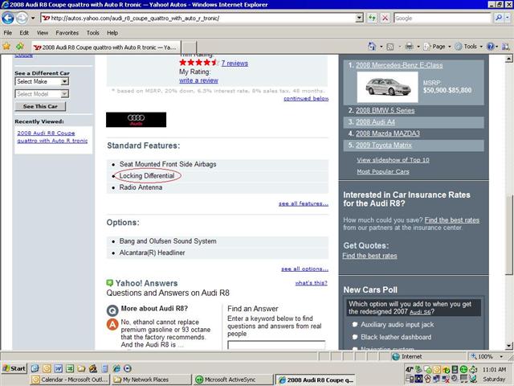Click the See This Car button

[x=40, y=106]
